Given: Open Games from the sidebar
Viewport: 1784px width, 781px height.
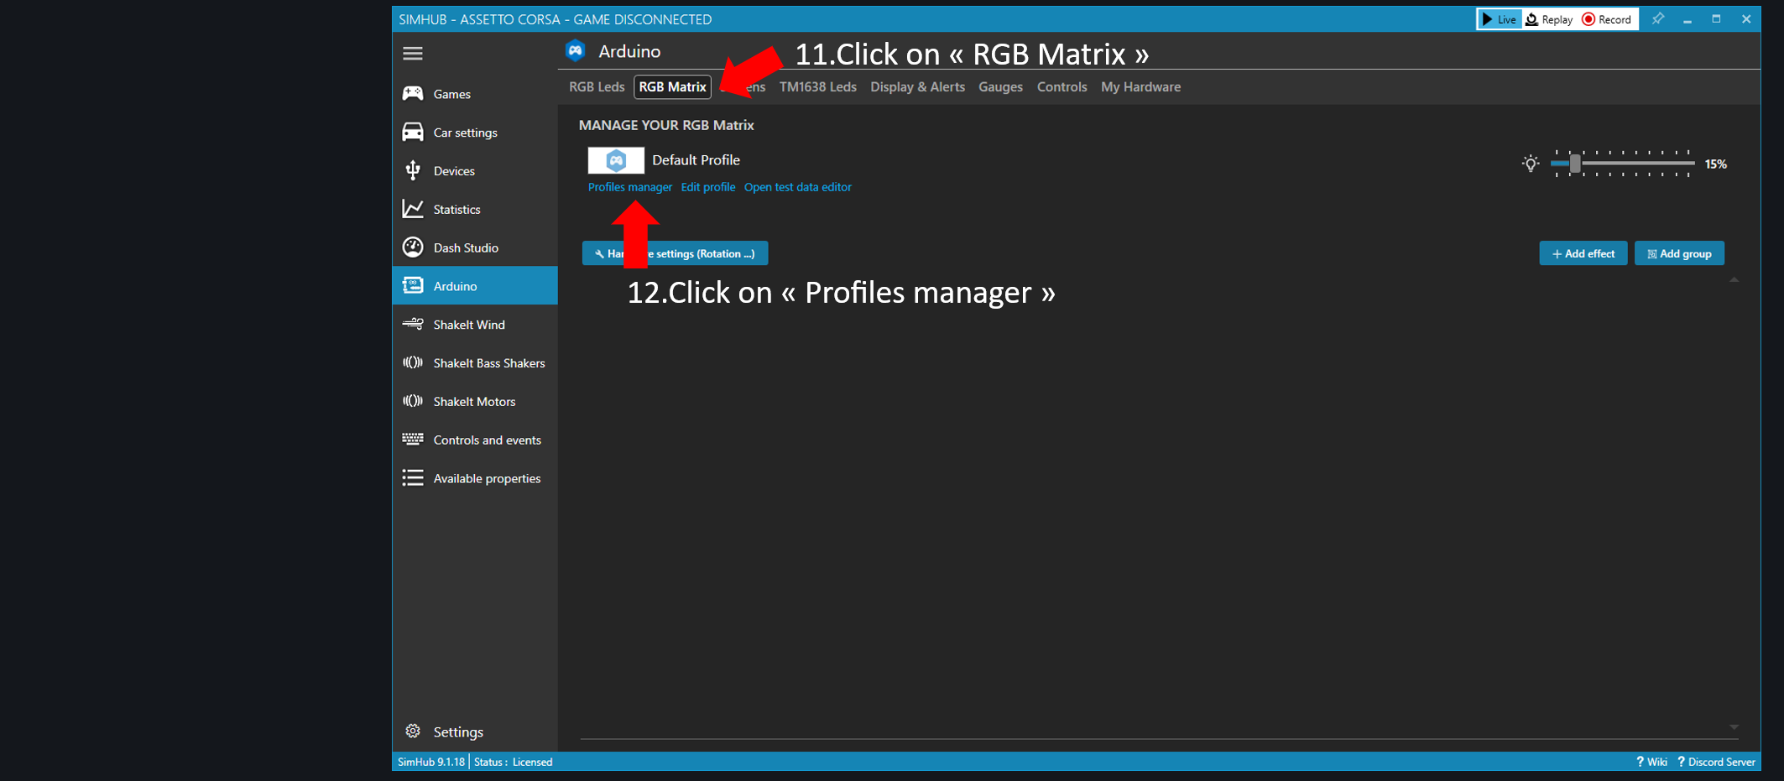Looking at the screenshot, I should (451, 94).
